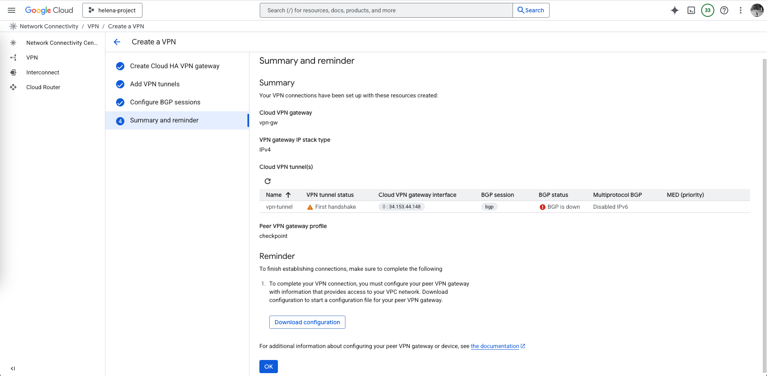This screenshot has width=767, height=376.
Task: Open the help question mark icon
Action: point(724,10)
